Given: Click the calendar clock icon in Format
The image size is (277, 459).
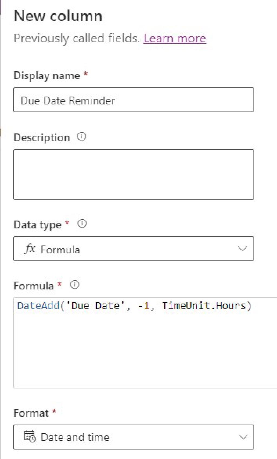Looking at the screenshot, I should point(30,436).
